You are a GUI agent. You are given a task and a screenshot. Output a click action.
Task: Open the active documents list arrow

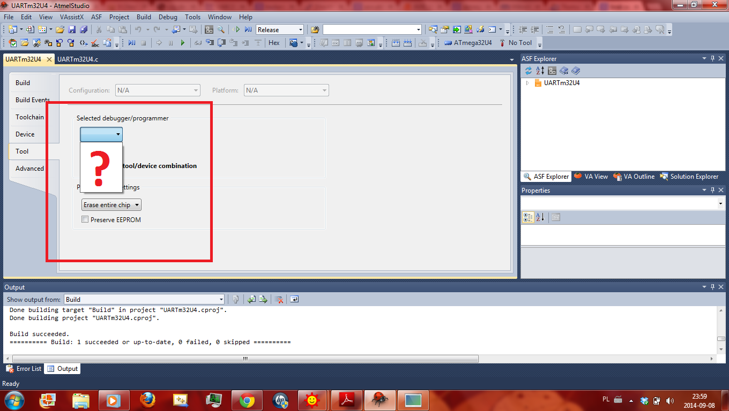pos(511,59)
